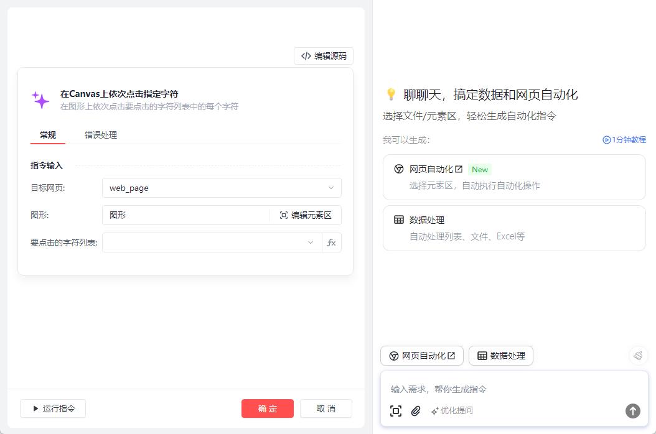This screenshot has height=434, width=656.
Task: Click the 数据处理 chip above input
Action: pyautogui.click(x=501, y=356)
